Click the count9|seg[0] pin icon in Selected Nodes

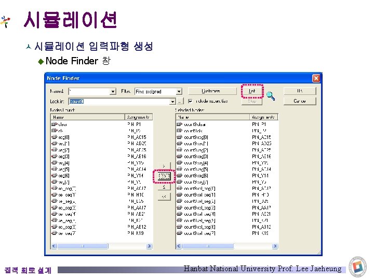(x=179, y=137)
